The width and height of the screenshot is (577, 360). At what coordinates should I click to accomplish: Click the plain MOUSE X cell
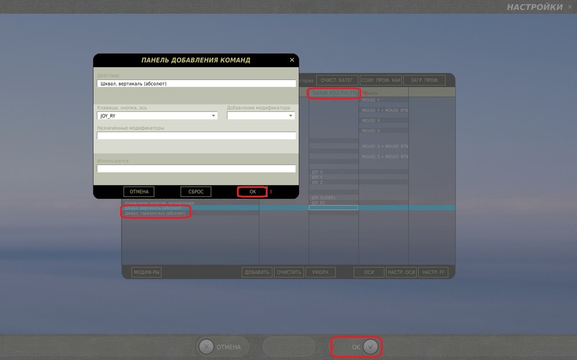(384, 120)
